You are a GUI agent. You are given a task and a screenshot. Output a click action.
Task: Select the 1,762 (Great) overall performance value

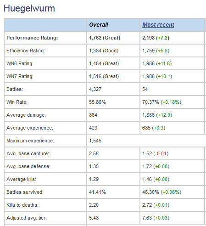pos(105,38)
